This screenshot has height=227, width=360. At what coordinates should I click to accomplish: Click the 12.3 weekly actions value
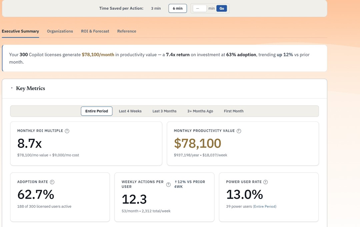tap(134, 199)
